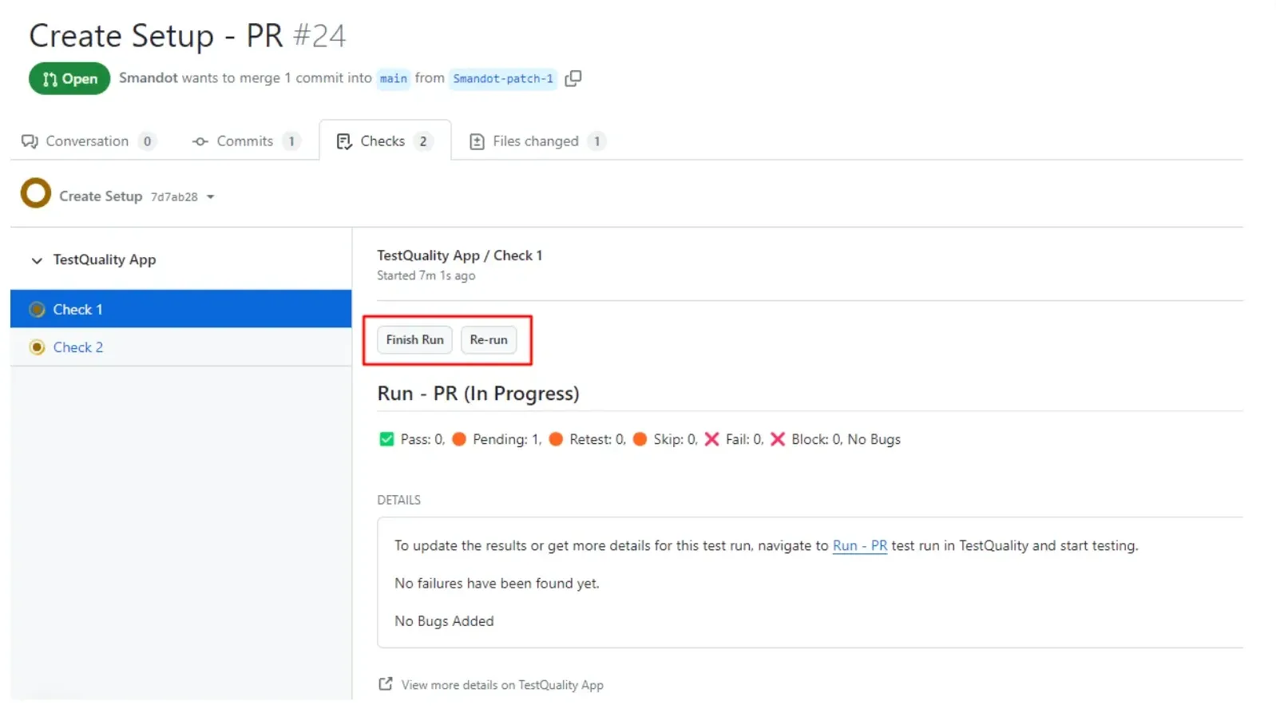Open the Smandot-patch-1 branch link
The width and height of the screenshot is (1276, 717).
pyautogui.click(x=503, y=78)
